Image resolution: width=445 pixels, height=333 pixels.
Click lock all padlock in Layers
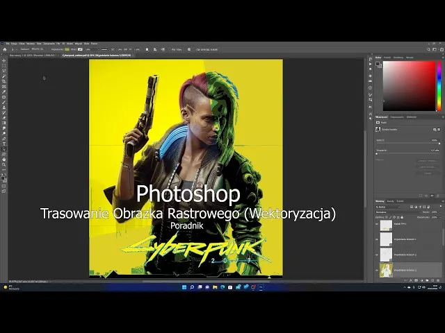[402, 217]
